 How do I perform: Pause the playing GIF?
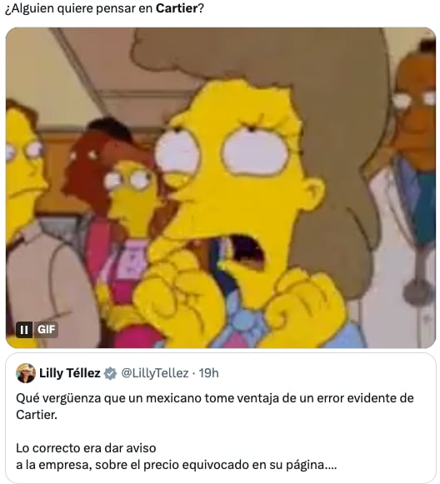tap(24, 330)
